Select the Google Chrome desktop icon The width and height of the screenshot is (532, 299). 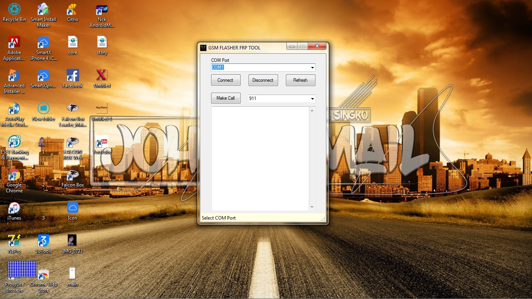(14, 181)
